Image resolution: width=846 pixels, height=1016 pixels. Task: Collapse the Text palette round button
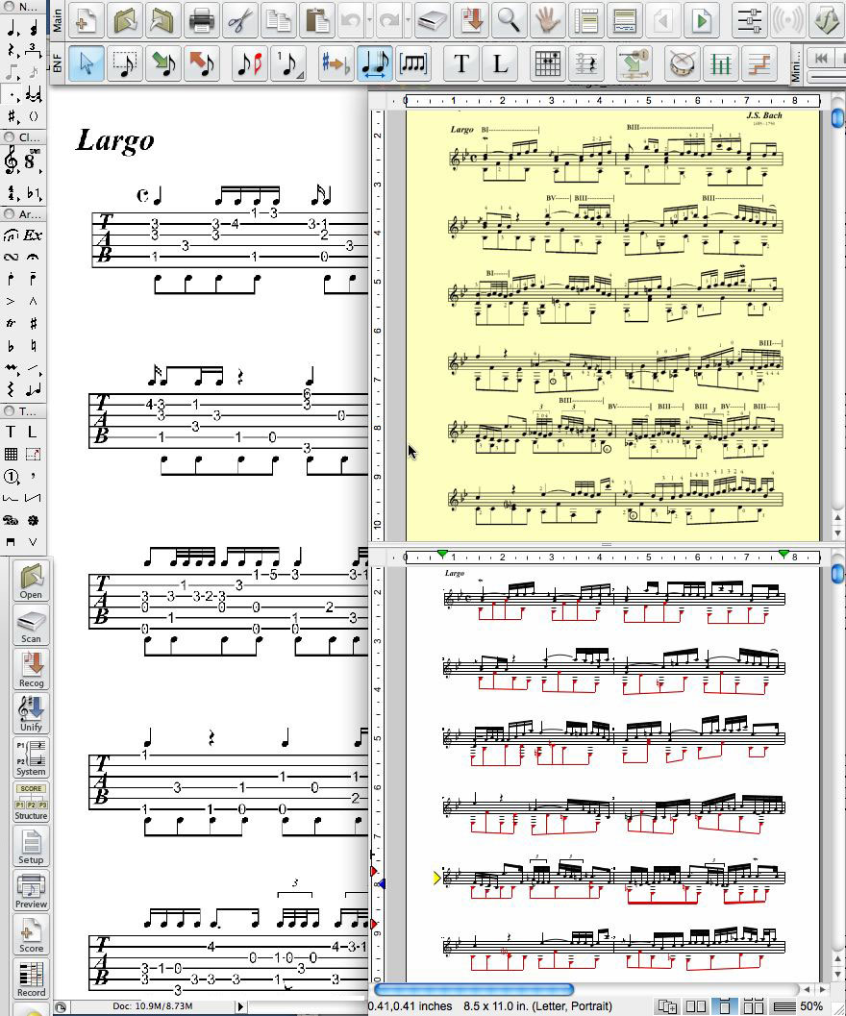(x=9, y=410)
